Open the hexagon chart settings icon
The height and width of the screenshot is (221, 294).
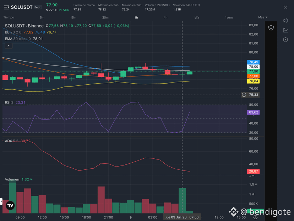click(x=285, y=40)
